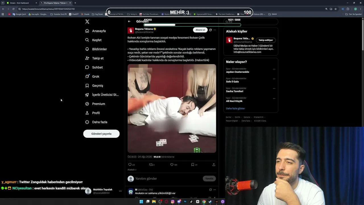Click the Abone ol button
Screen dimensions: 364x205
click(200, 30)
